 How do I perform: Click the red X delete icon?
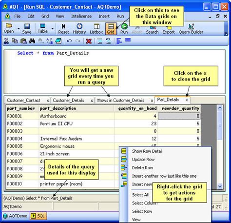coord(89,41)
